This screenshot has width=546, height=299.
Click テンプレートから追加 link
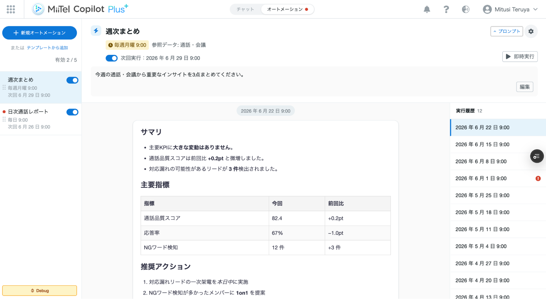[x=47, y=48]
